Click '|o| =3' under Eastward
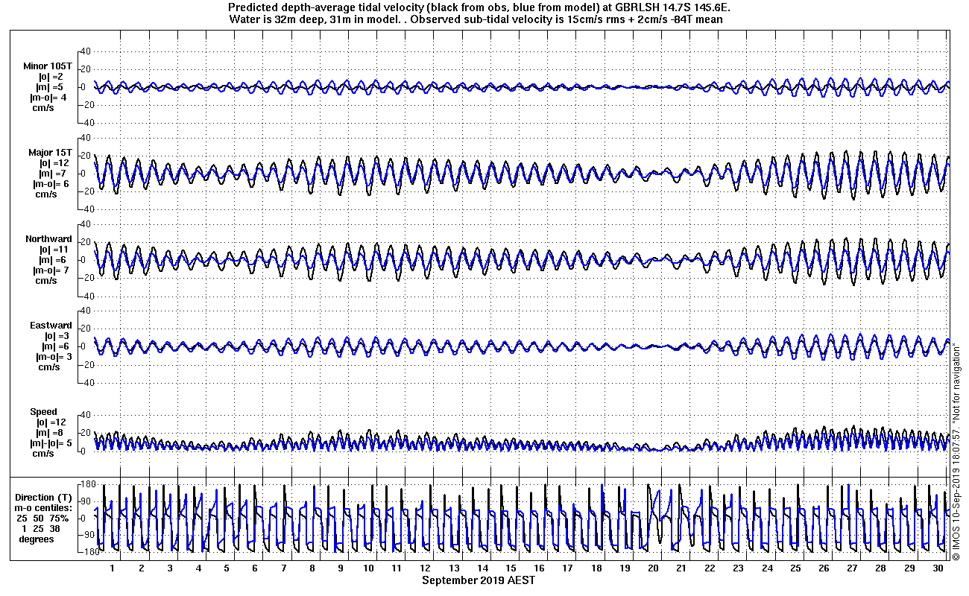Image resolution: width=969 pixels, height=596 pixels. pyautogui.click(x=56, y=336)
